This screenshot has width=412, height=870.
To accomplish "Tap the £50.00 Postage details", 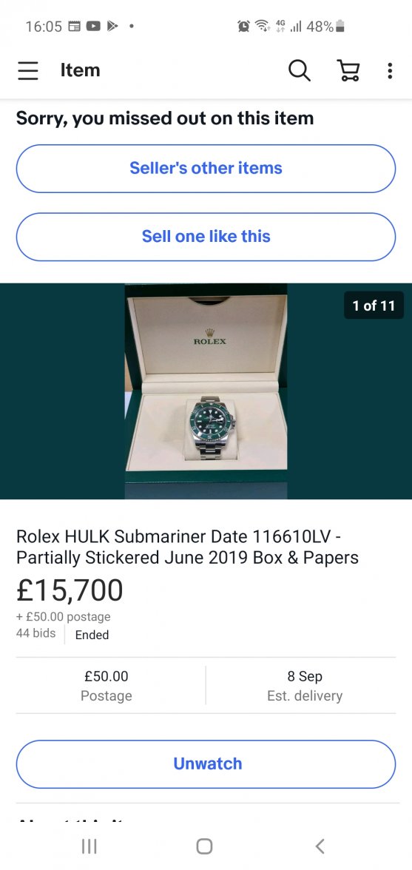I will (x=107, y=686).
